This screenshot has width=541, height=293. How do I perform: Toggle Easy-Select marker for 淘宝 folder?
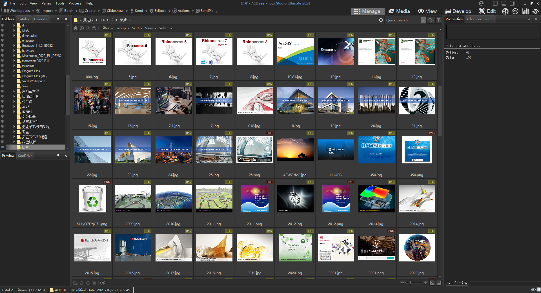(x=3, y=132)
